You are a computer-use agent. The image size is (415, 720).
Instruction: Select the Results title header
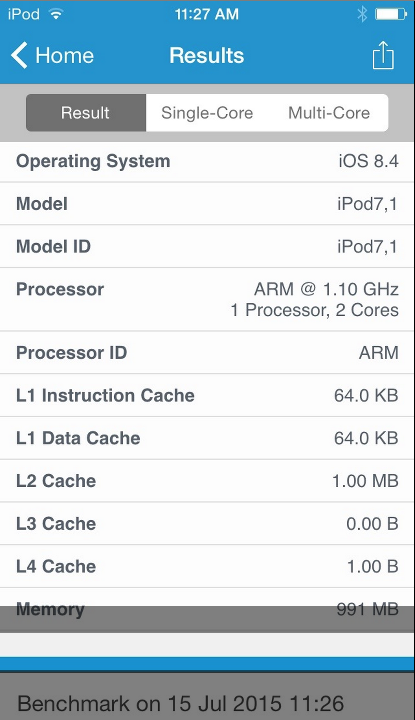(207, 55)
